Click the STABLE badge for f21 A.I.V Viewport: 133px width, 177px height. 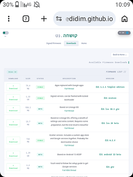40,141
